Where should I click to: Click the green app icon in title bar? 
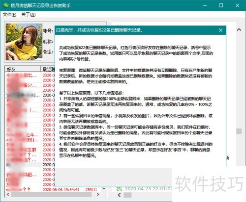pos(6,5)
